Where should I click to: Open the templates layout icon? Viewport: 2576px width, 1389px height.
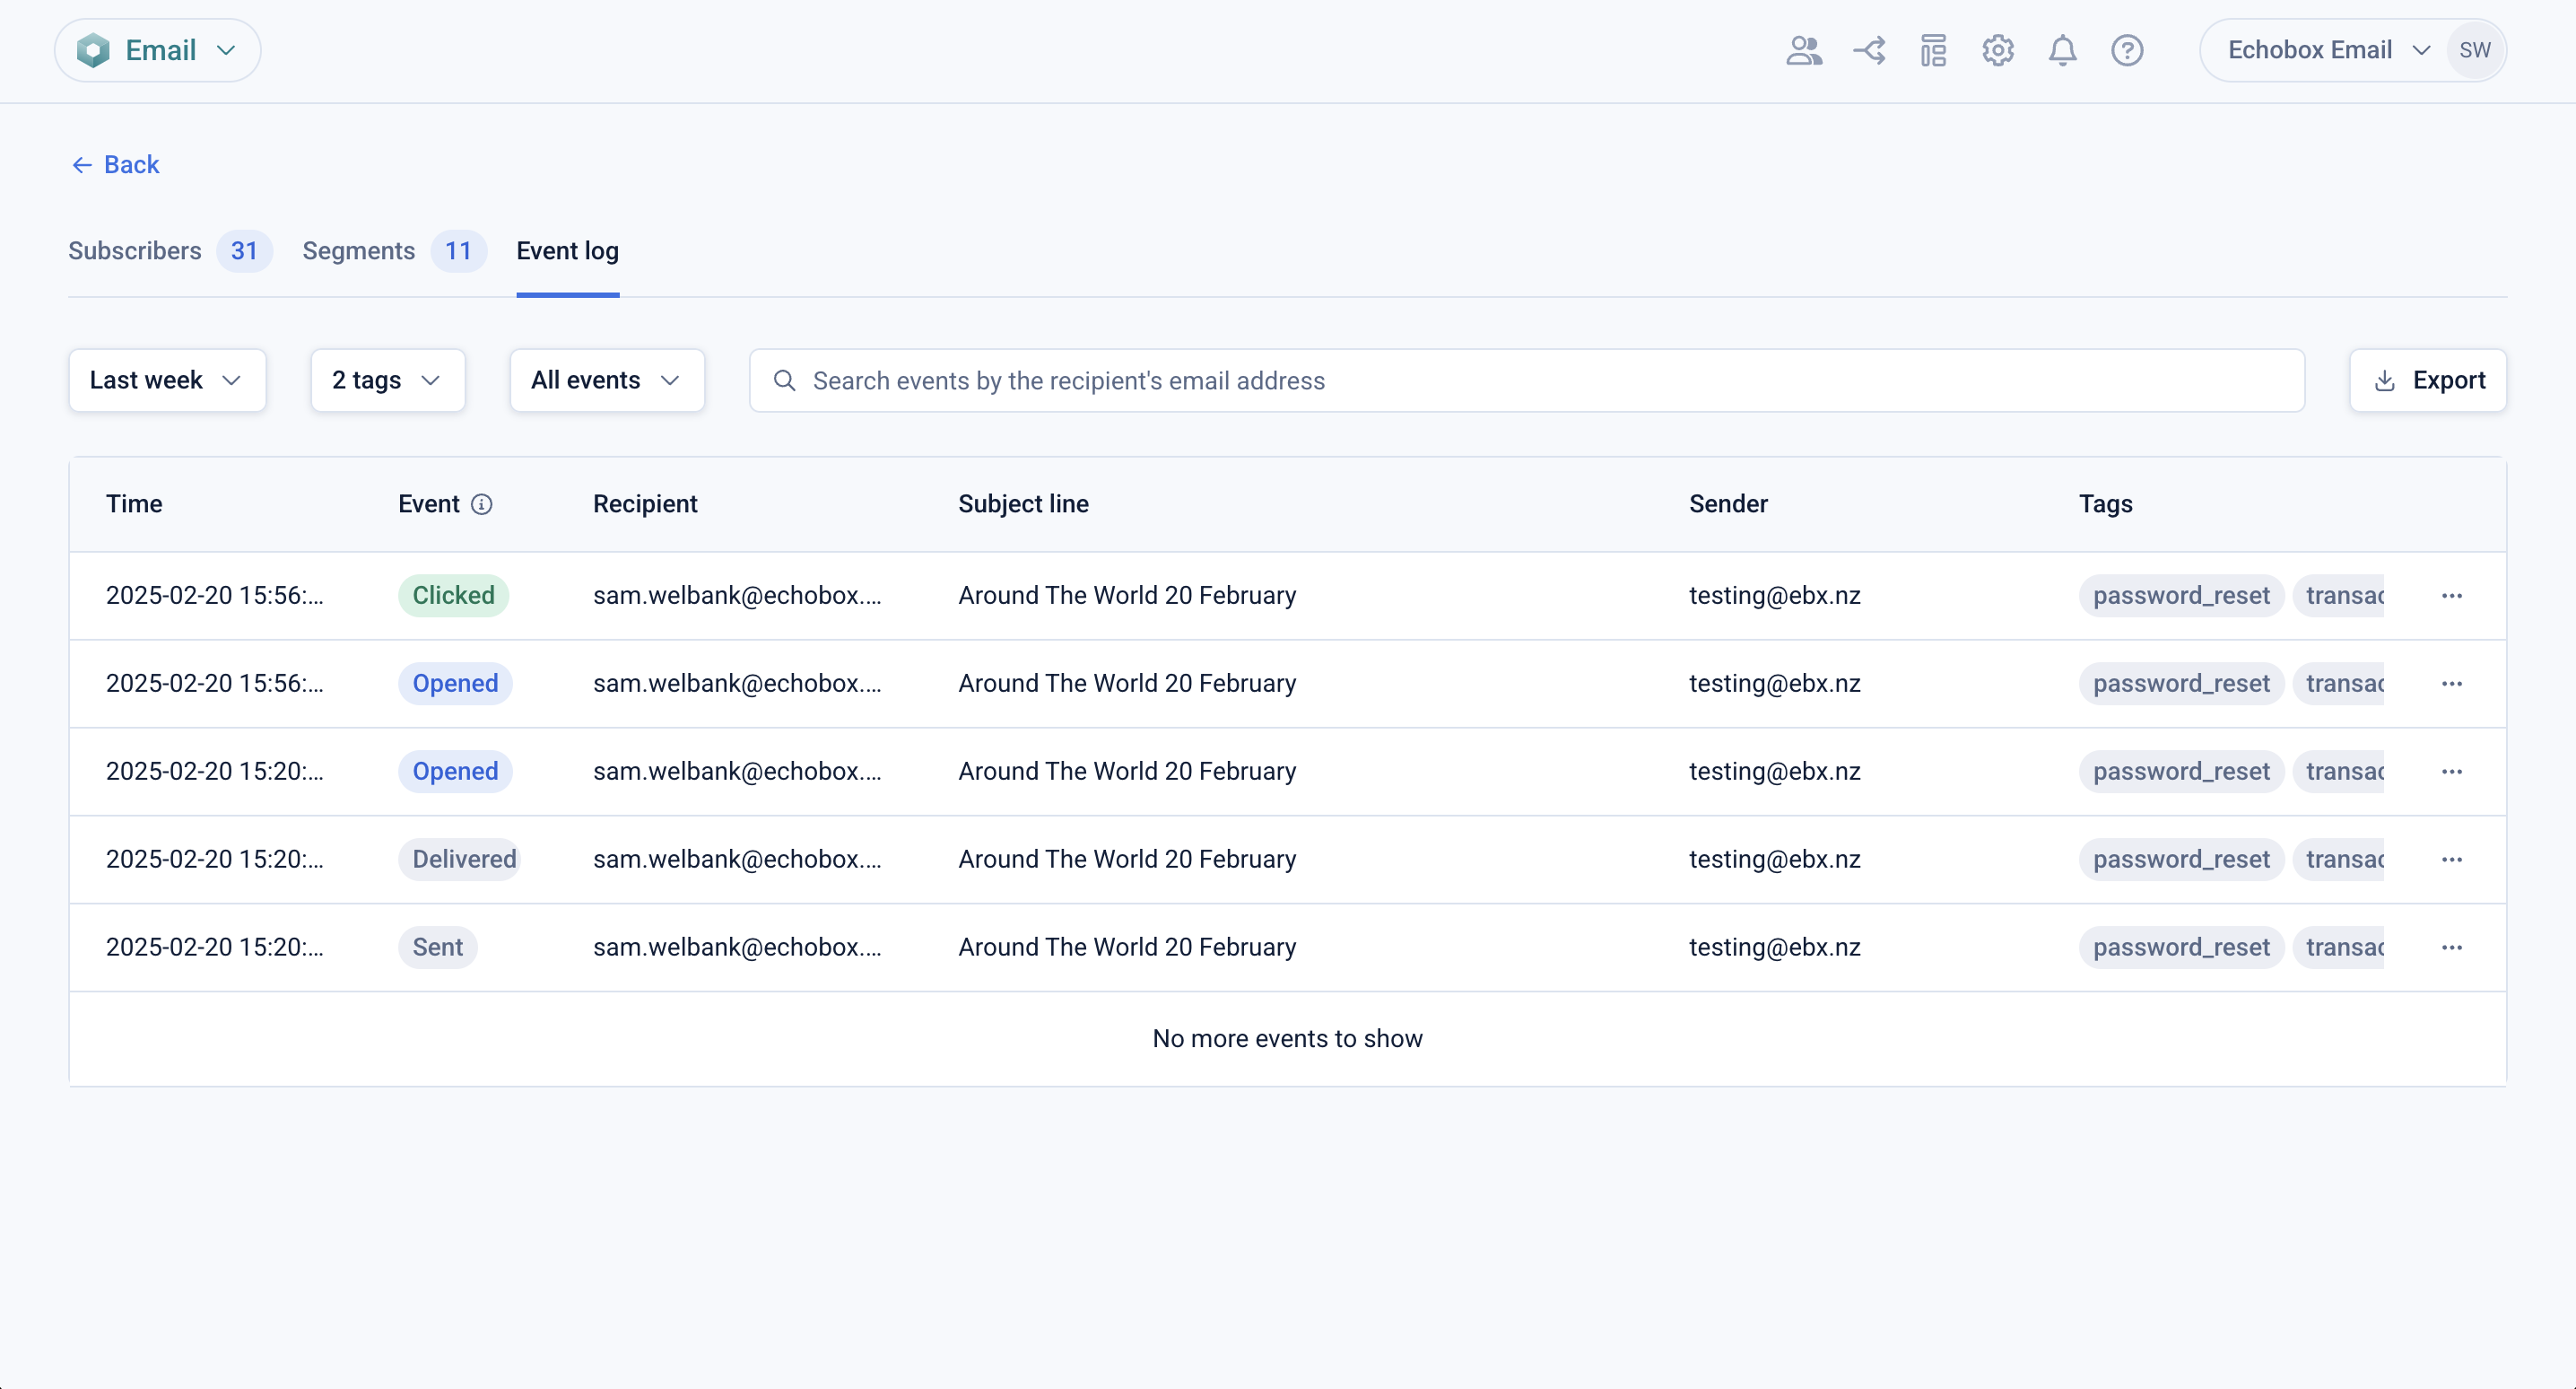tap(1933, 50)
